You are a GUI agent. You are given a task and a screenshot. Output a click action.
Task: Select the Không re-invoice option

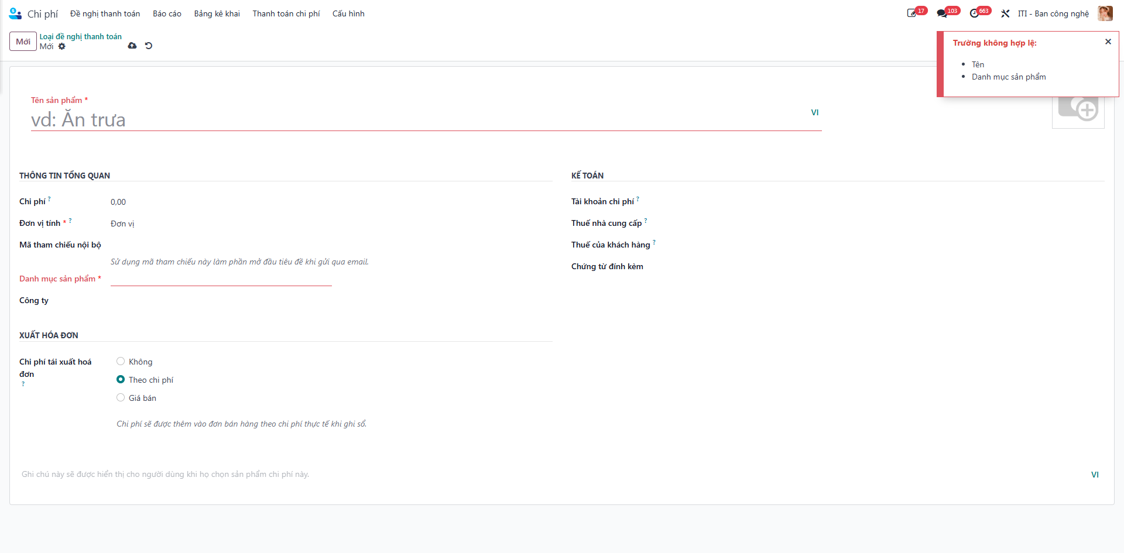pos(121,362)
